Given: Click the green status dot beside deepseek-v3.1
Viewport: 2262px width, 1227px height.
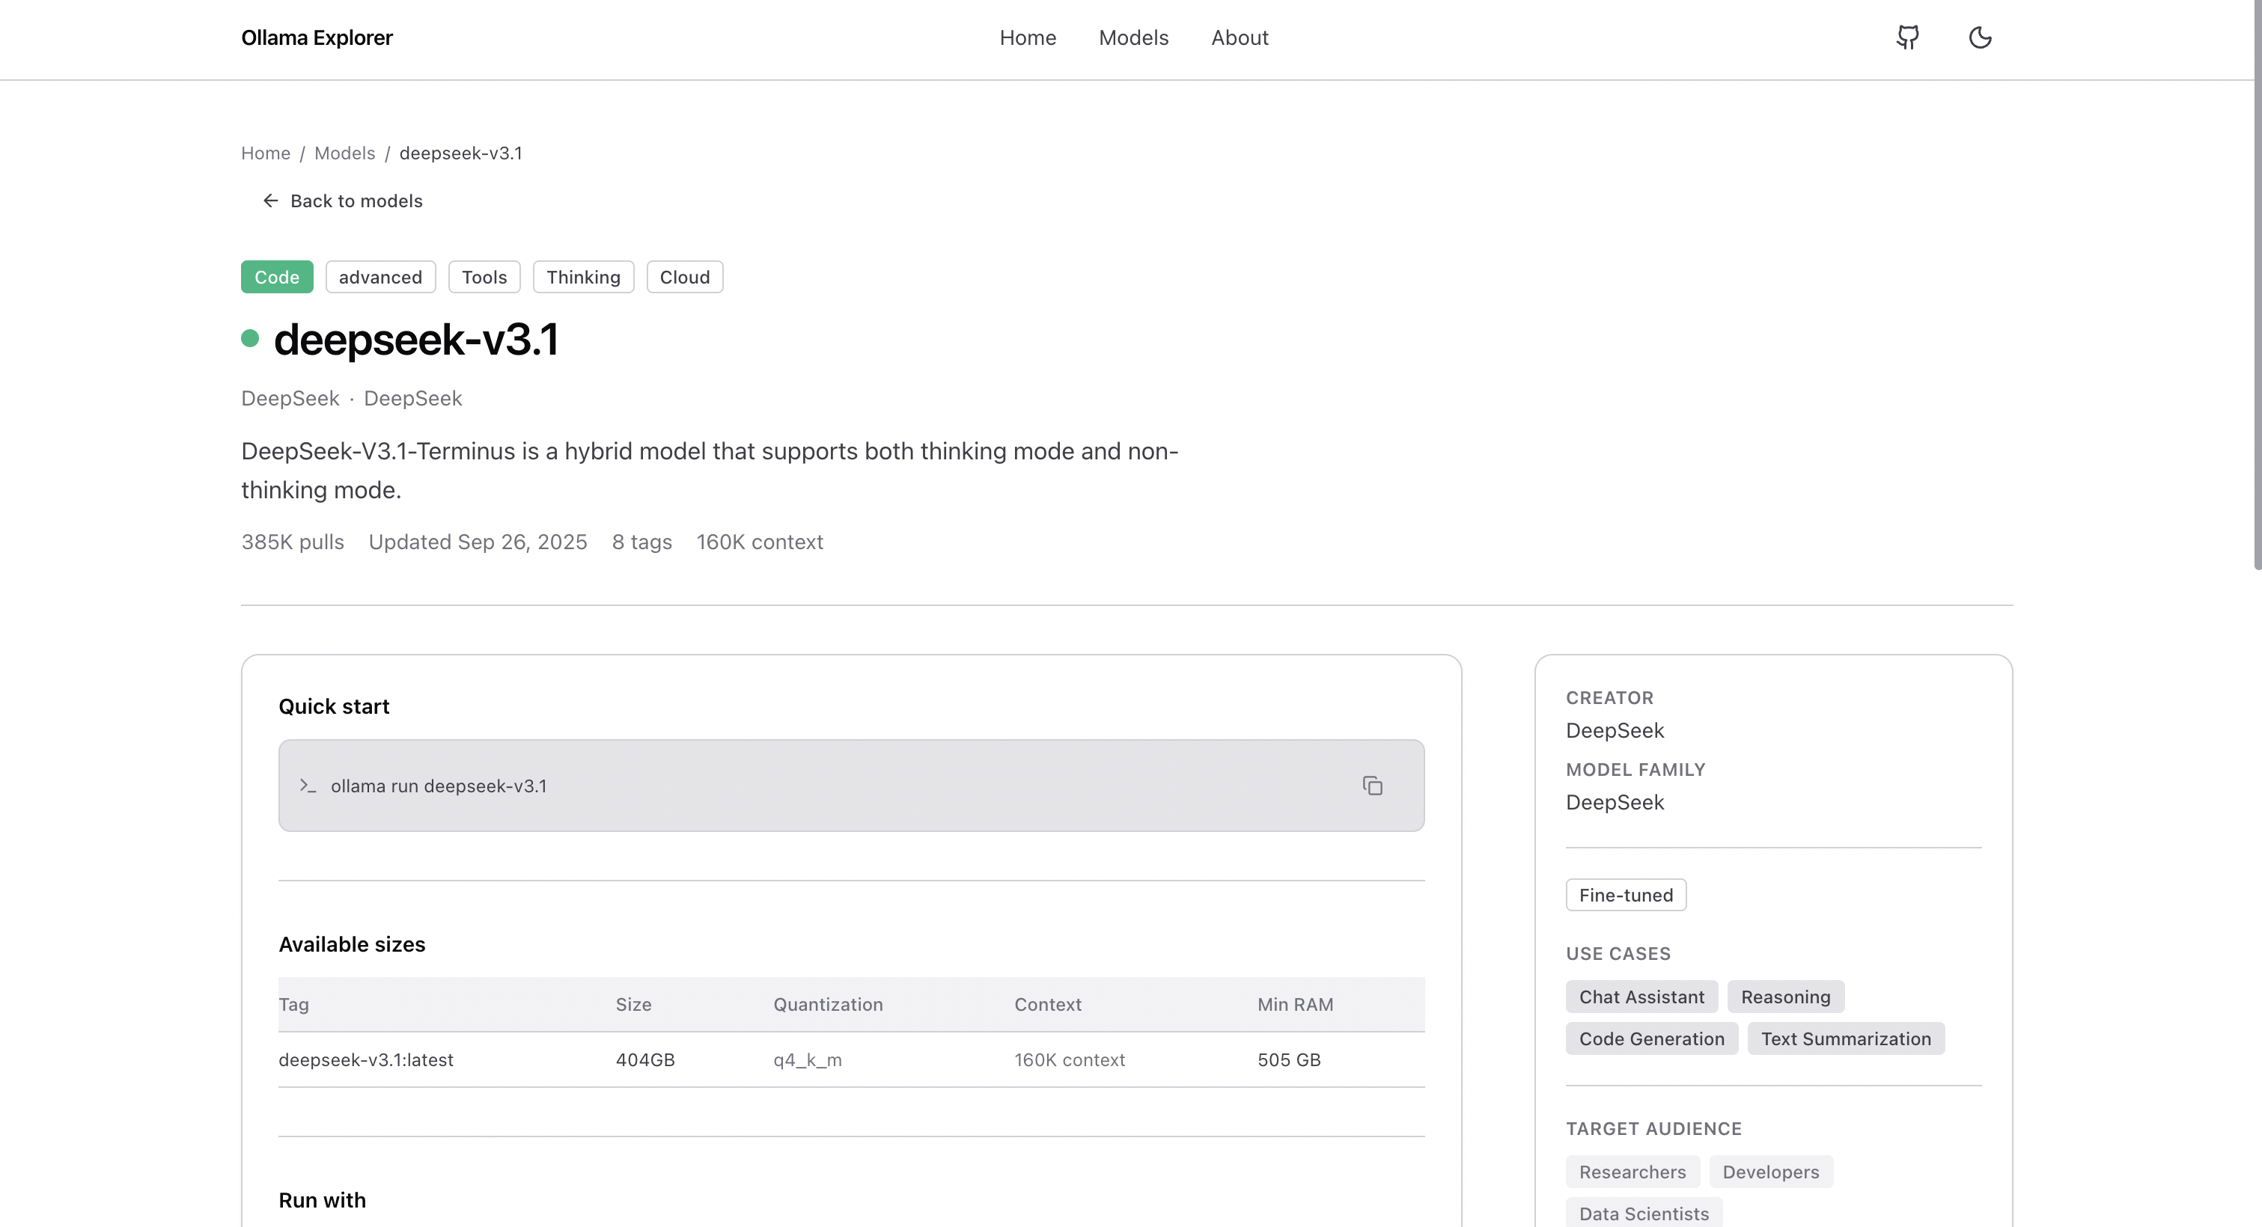Looking at the screenshot, I should tap(249, 339).
